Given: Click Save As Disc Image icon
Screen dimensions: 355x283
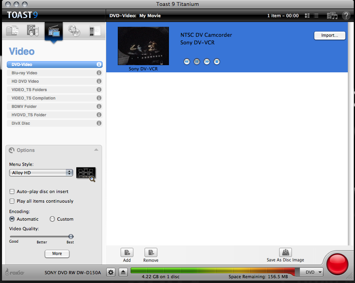Looking at the screenshot, I should pyautogui.click(x=286, y=252).
